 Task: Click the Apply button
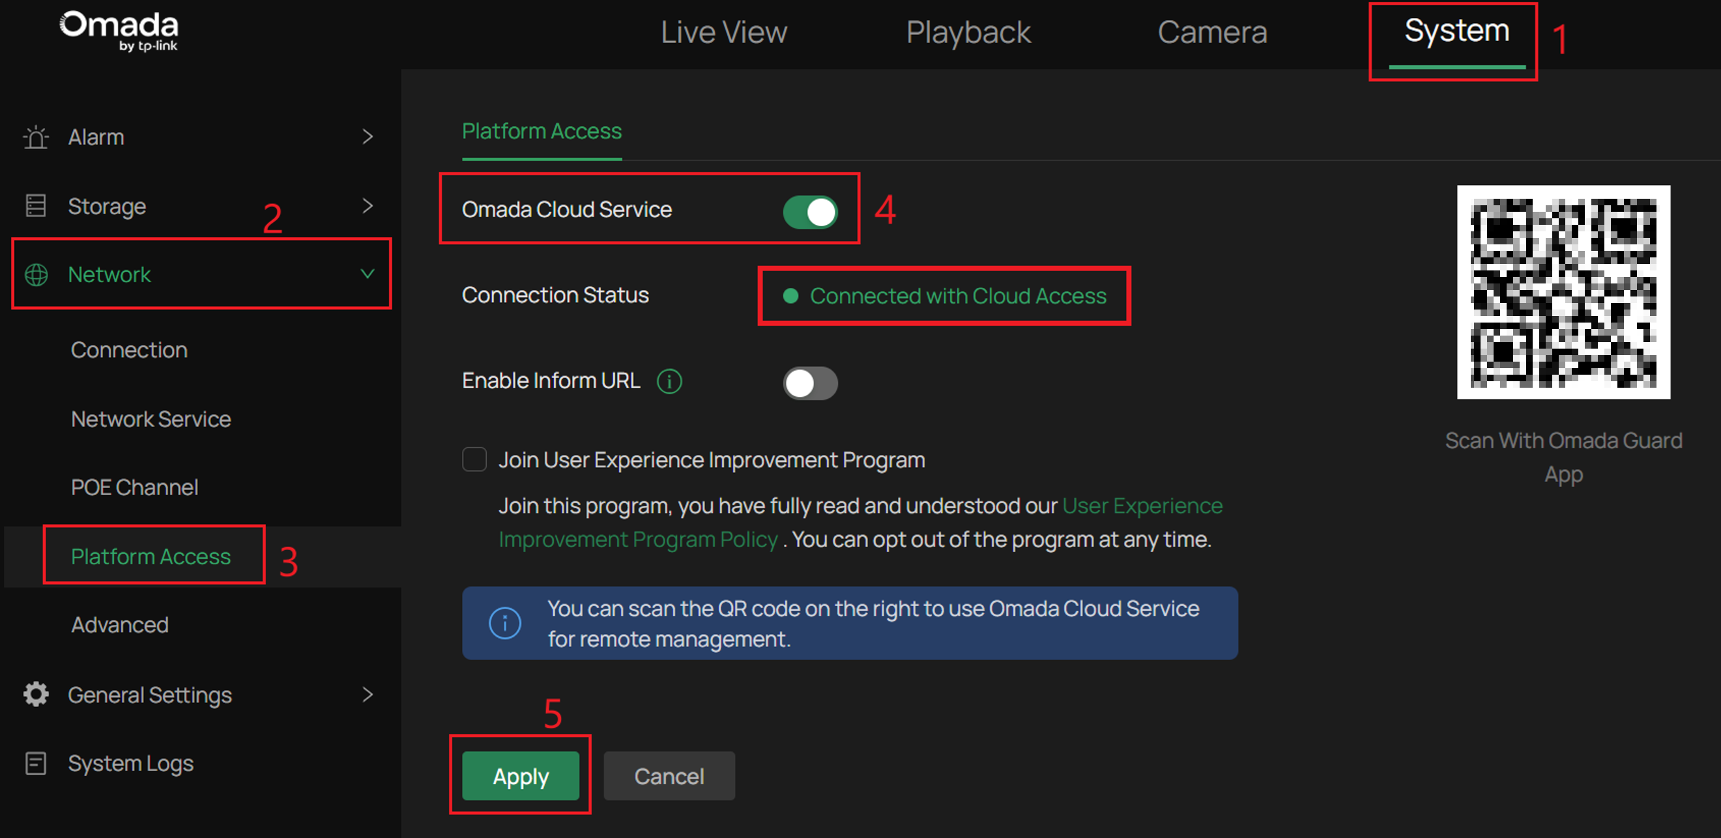coord(521,776)
